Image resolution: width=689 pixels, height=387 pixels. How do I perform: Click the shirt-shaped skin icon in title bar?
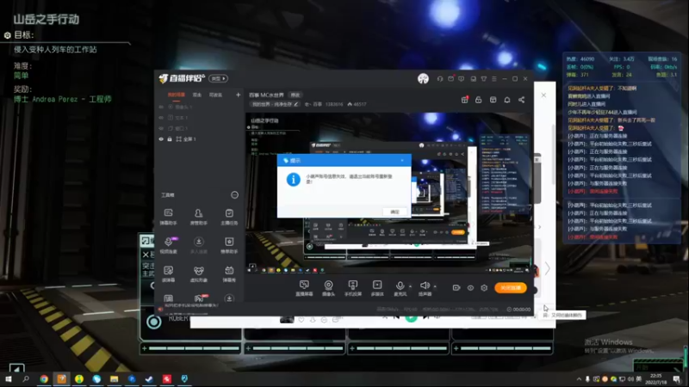coord(484,78)
